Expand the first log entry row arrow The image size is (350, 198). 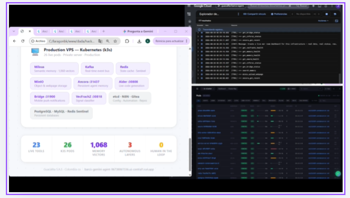198,33
